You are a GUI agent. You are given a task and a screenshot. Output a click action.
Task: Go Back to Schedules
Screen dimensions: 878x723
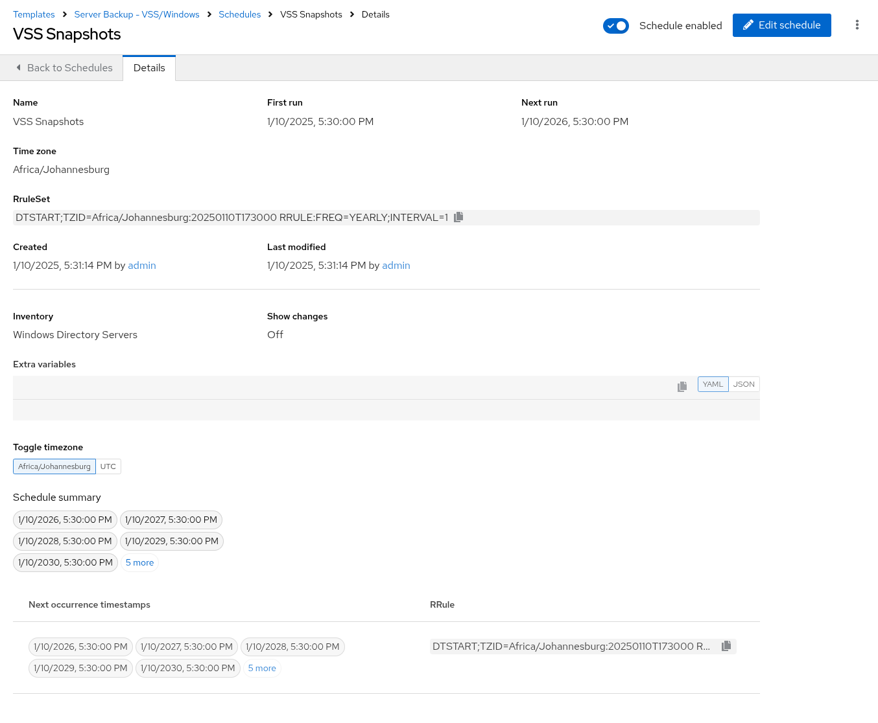pyautogui.click(x=64, y=67)
